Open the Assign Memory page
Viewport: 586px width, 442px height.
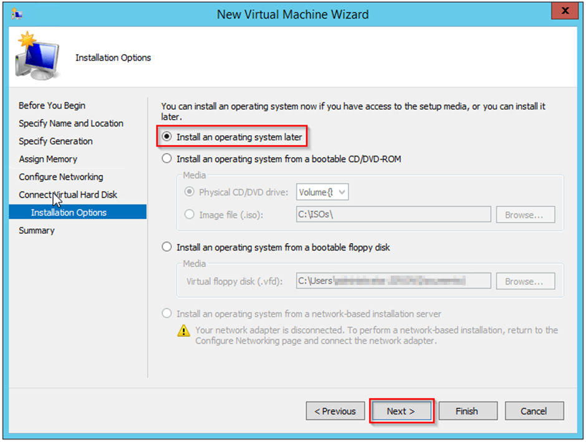click(48, 159)
